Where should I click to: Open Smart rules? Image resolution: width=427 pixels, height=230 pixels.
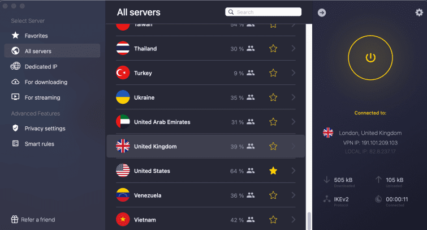pyautogui.click(x=52, y=144)
